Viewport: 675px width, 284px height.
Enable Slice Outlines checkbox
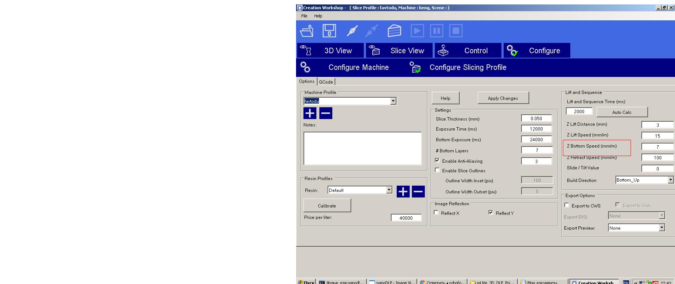[x=437, y=170]
